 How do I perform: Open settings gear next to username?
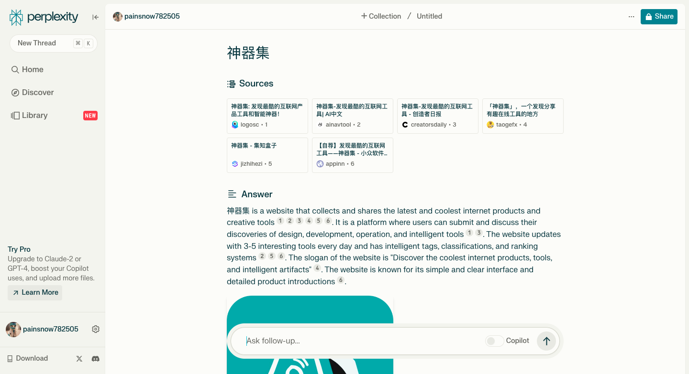click(x=96, y=329)
